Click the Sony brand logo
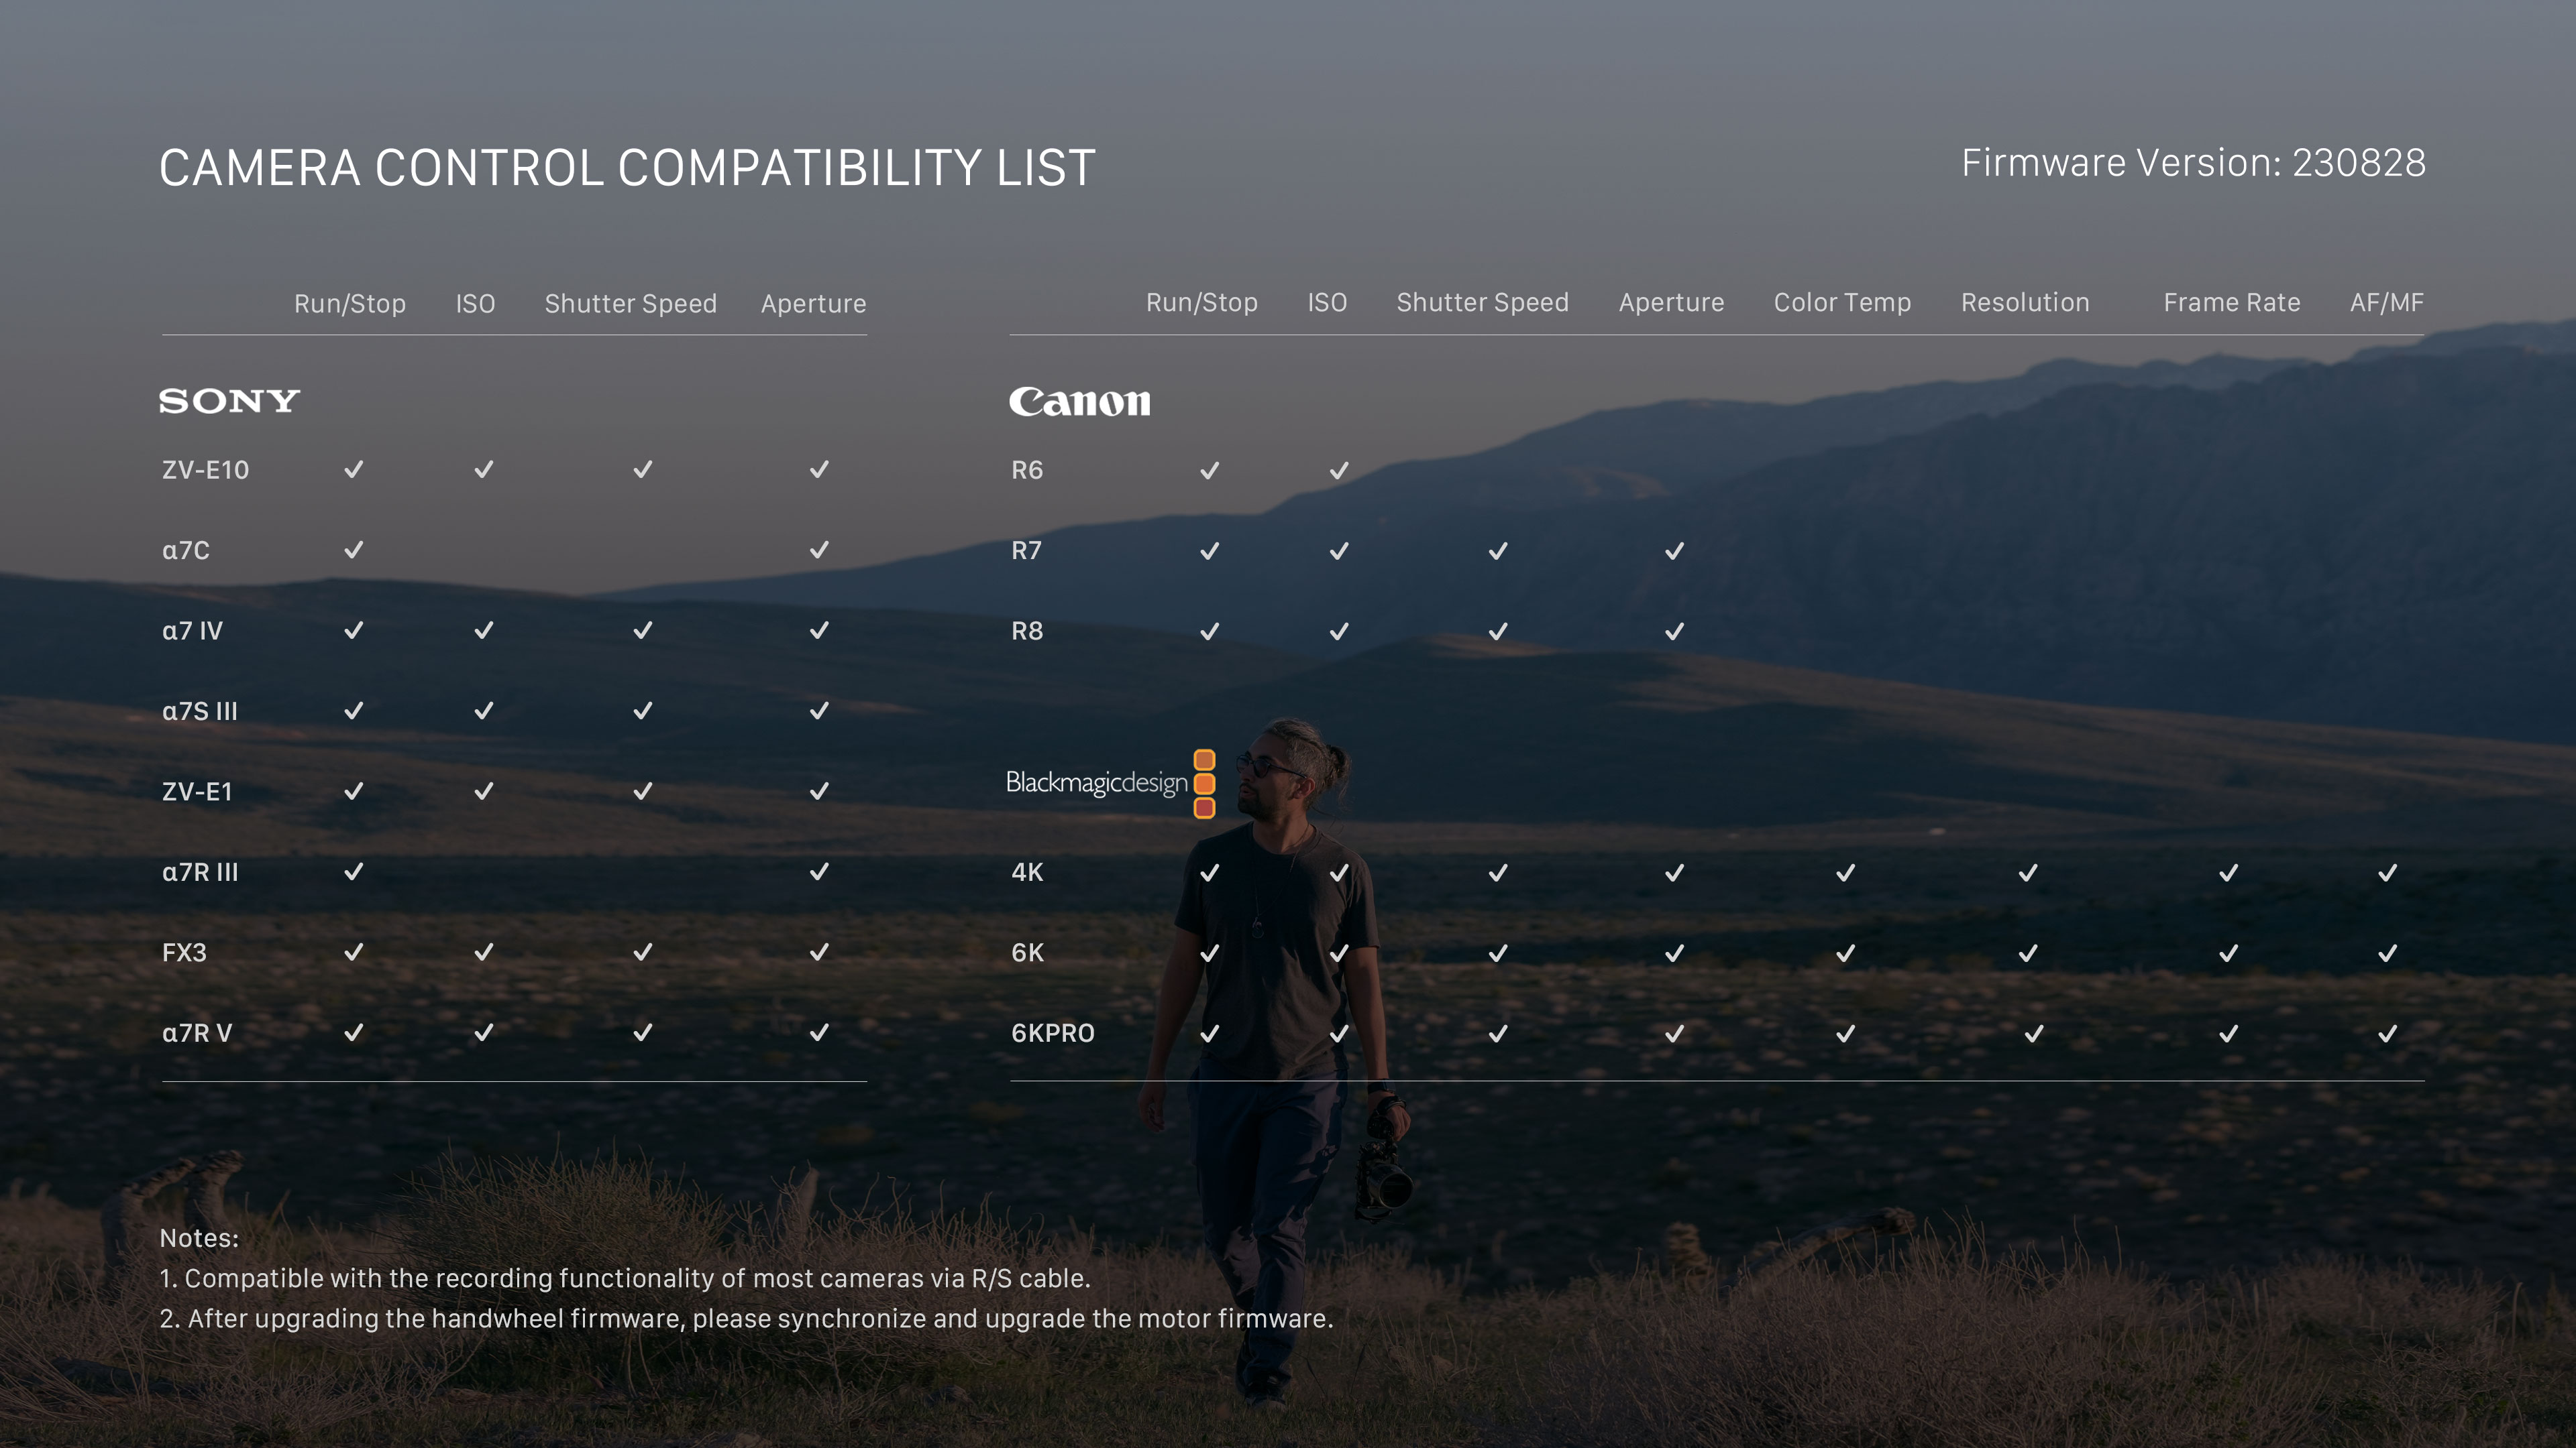Image resolution: width=2576 pixels, height=1448 pixels. coord(229,401)
